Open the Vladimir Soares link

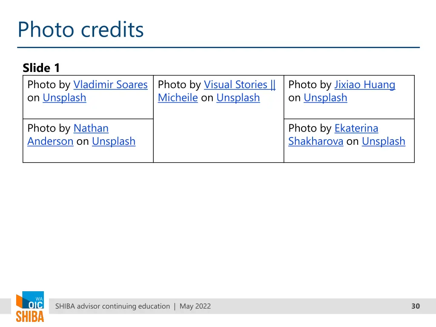click(x=110, y=85)
